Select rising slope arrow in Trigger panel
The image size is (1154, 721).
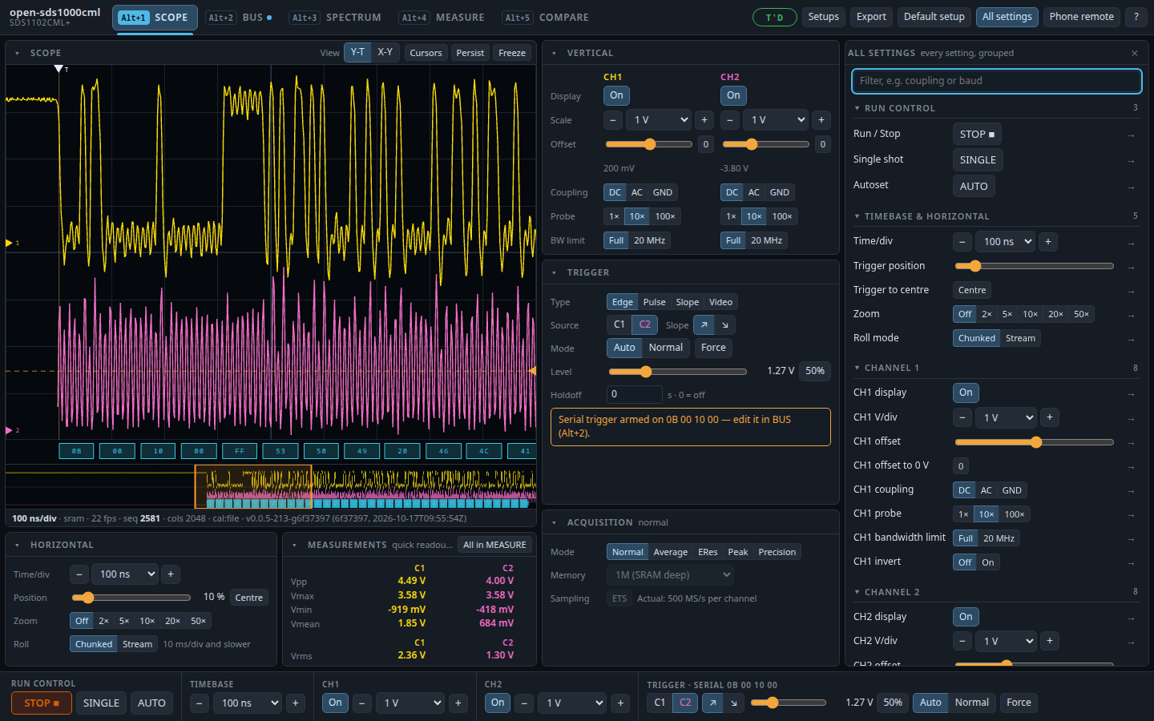point(704,324)
